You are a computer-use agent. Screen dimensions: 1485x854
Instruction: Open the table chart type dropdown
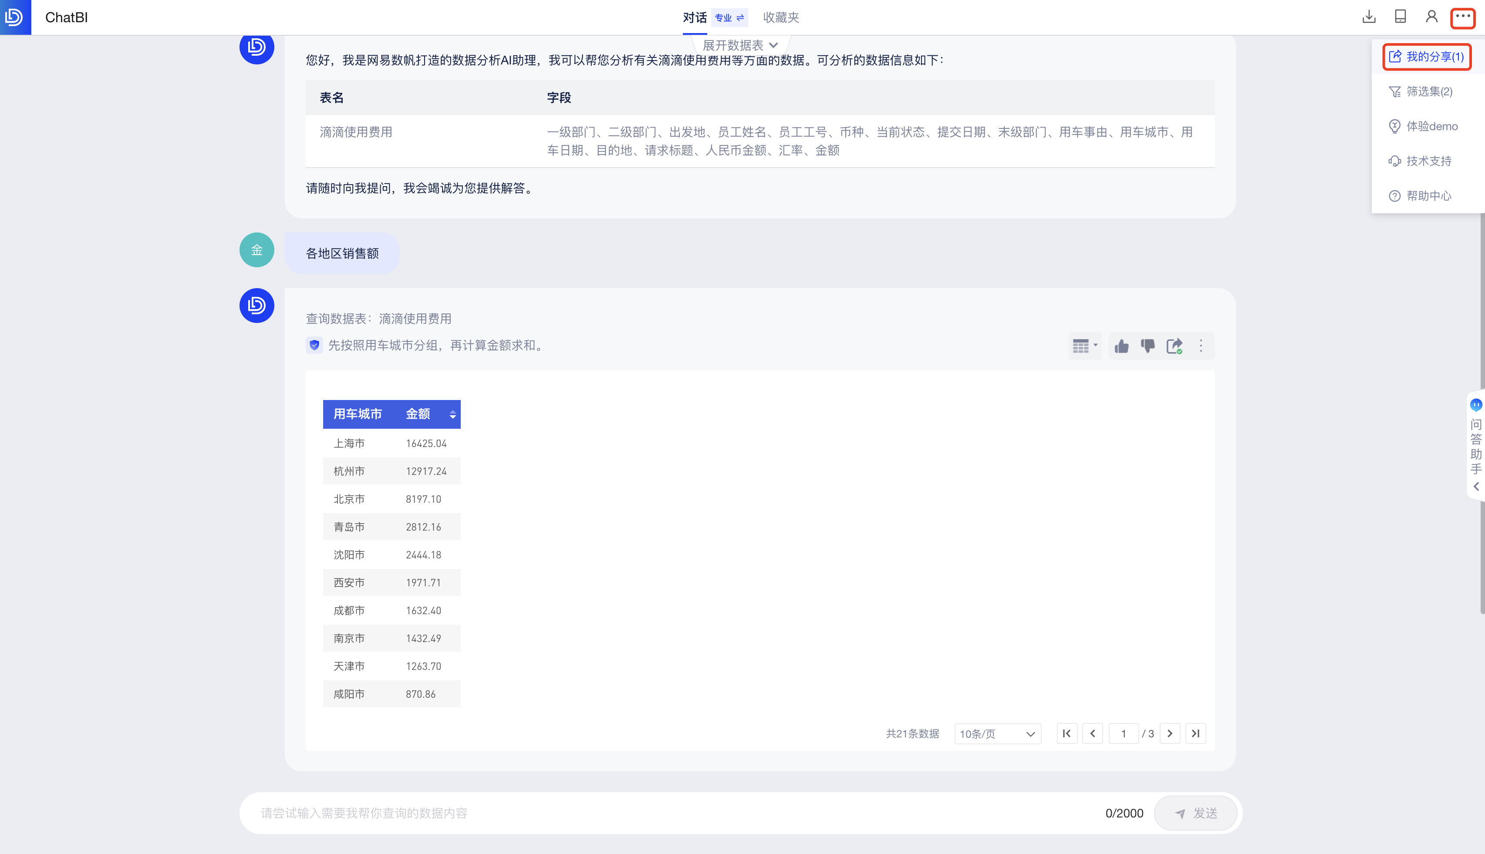point(1084,346)
